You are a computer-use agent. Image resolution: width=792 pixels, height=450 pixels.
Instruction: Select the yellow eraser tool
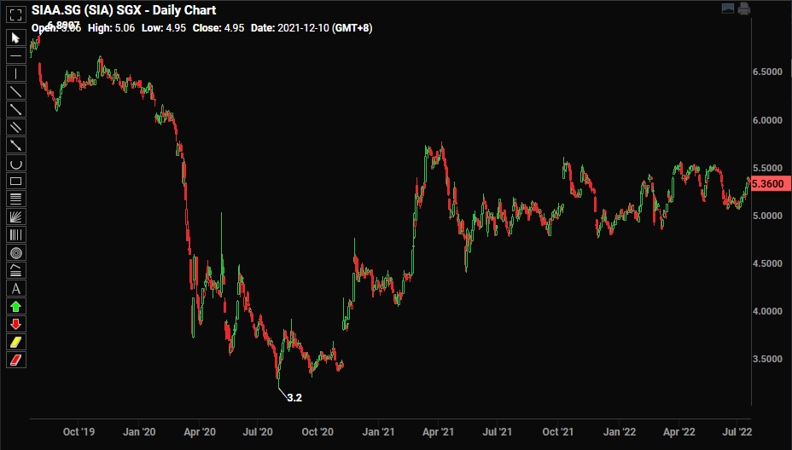pos(15,342)
